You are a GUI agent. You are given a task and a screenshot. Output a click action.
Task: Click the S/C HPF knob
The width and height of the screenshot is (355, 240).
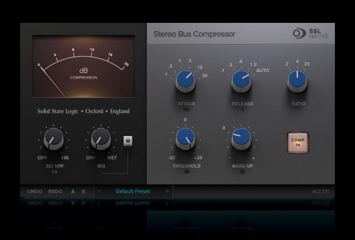(x=54, y=138)
